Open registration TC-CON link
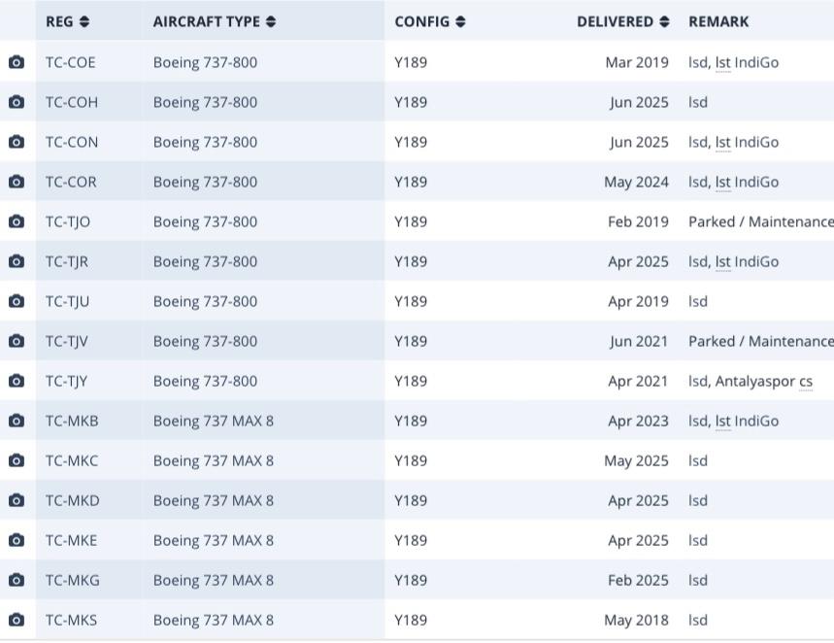This screenshot has width=834, height=643. (x=72, y=142)
